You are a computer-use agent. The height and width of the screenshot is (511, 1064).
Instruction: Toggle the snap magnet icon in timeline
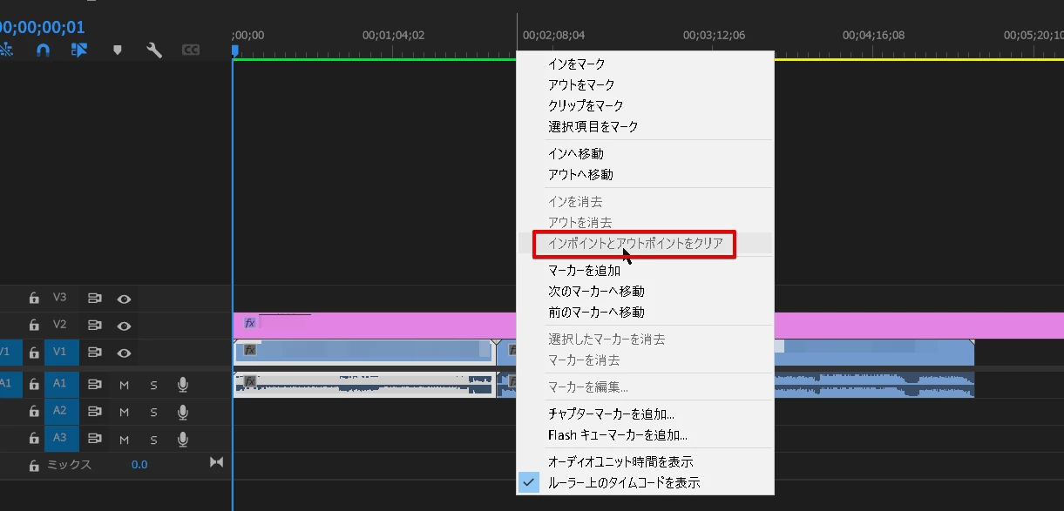[43, 50]
